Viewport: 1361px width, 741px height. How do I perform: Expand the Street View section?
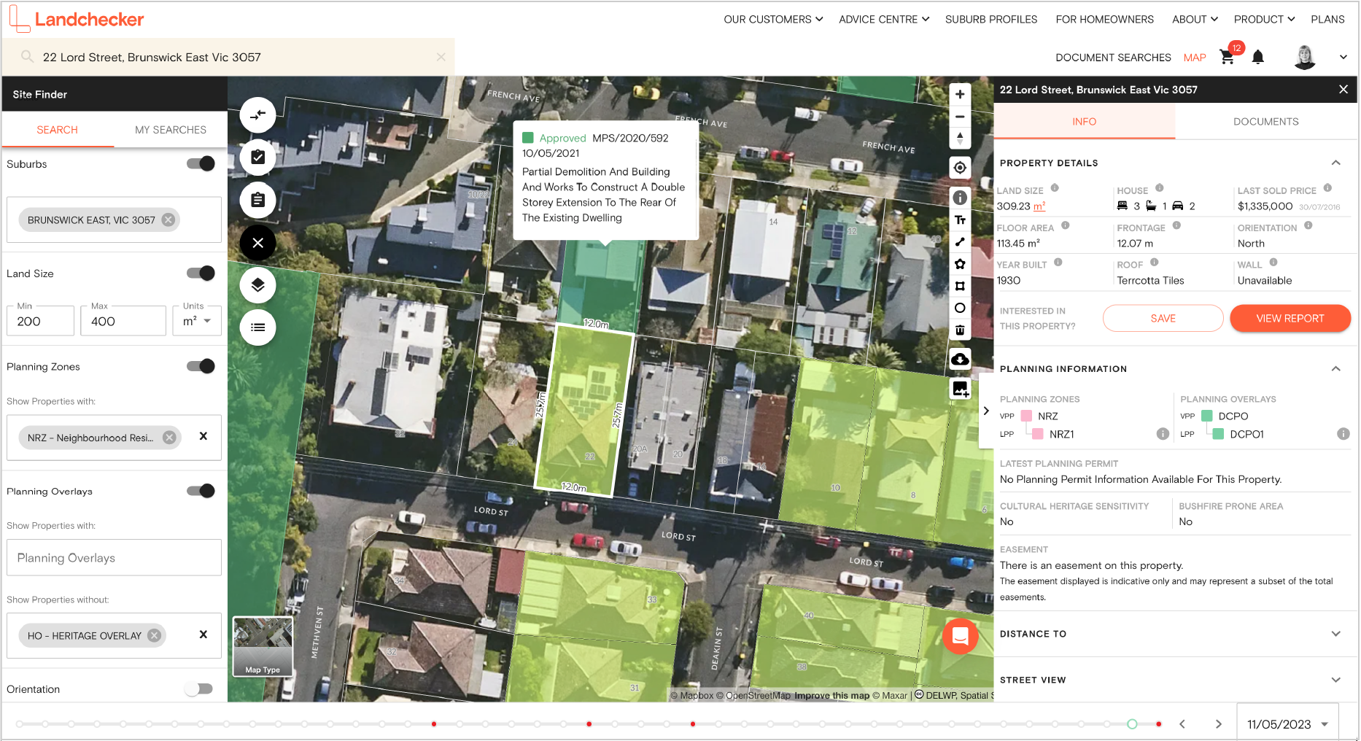(x=1335, y=680)
